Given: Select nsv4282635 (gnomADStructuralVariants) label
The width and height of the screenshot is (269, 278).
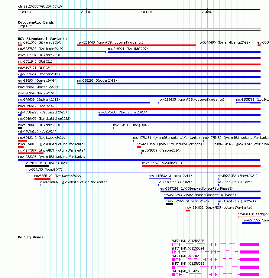Looking at the screenshot, I should tap(191, 100).
